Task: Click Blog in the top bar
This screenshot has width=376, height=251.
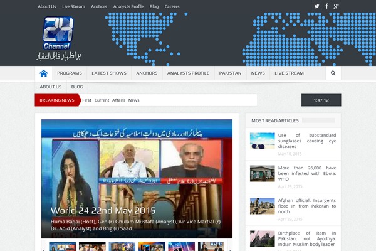Action: tap(154, 6)
